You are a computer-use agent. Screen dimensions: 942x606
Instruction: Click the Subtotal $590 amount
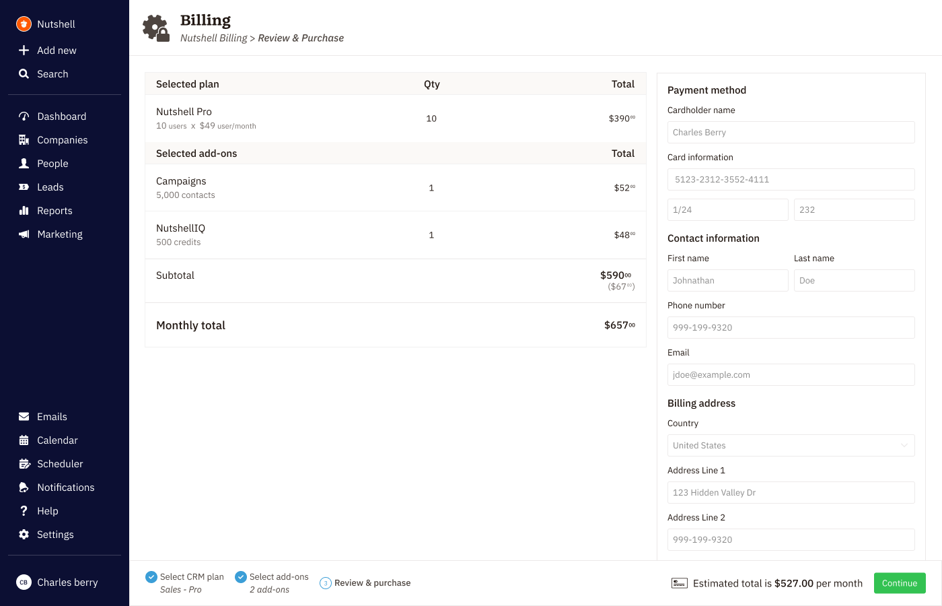[616, 275]
